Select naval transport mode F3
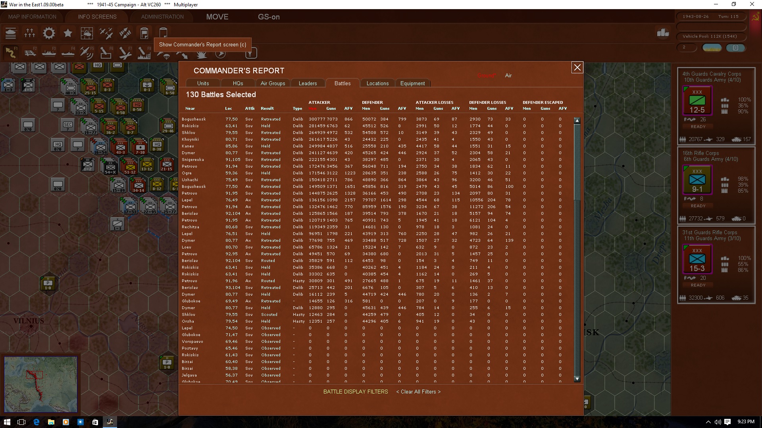 pyautogui.click(x=49, y=53)
